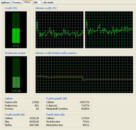Click the Využití CPU group title
Viewport: 136px width, 130px height.
coord(11,8)
